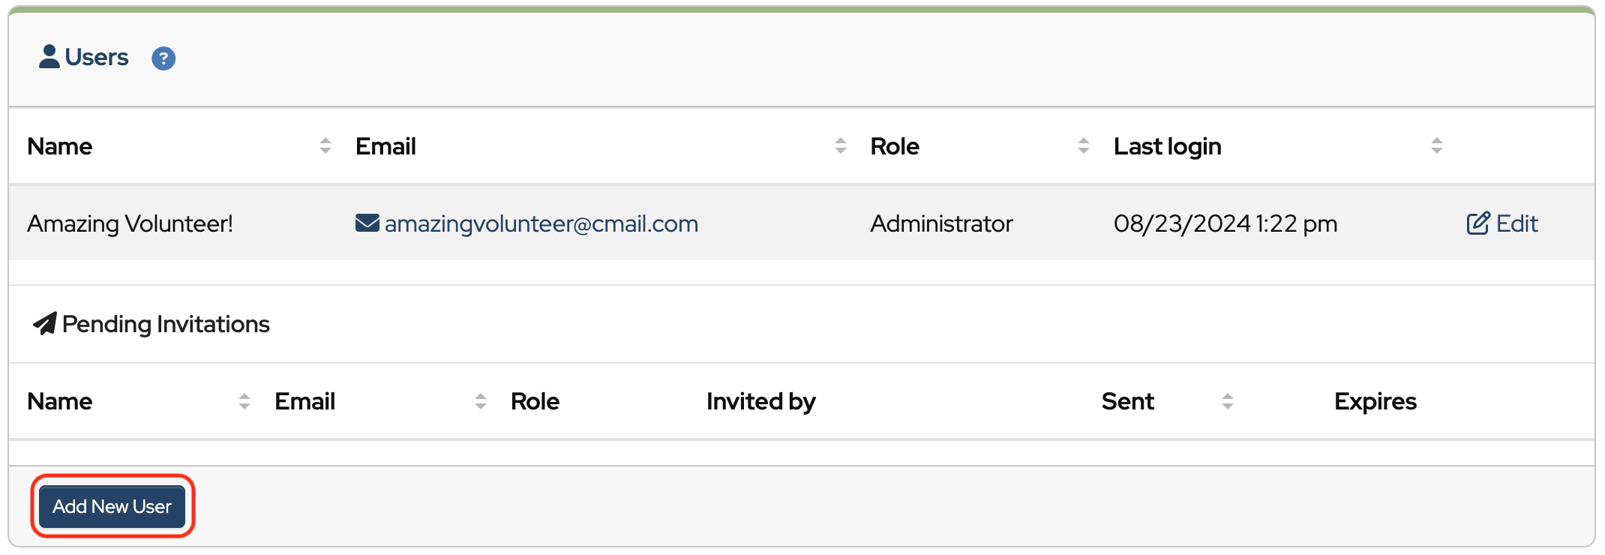
Task: Click the Last login column header
Action: 1167,146
